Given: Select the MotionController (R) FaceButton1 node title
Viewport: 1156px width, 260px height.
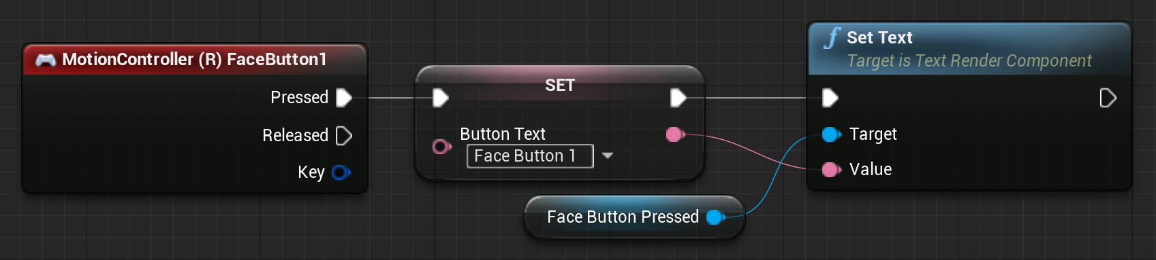Looking at the screenshot, I should point(194,60).
